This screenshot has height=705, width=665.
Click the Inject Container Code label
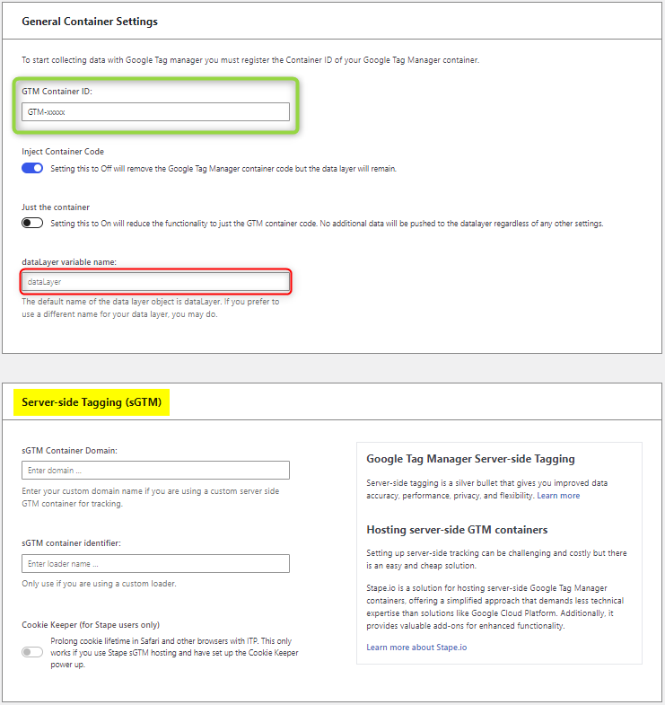[x=63, y=152]
